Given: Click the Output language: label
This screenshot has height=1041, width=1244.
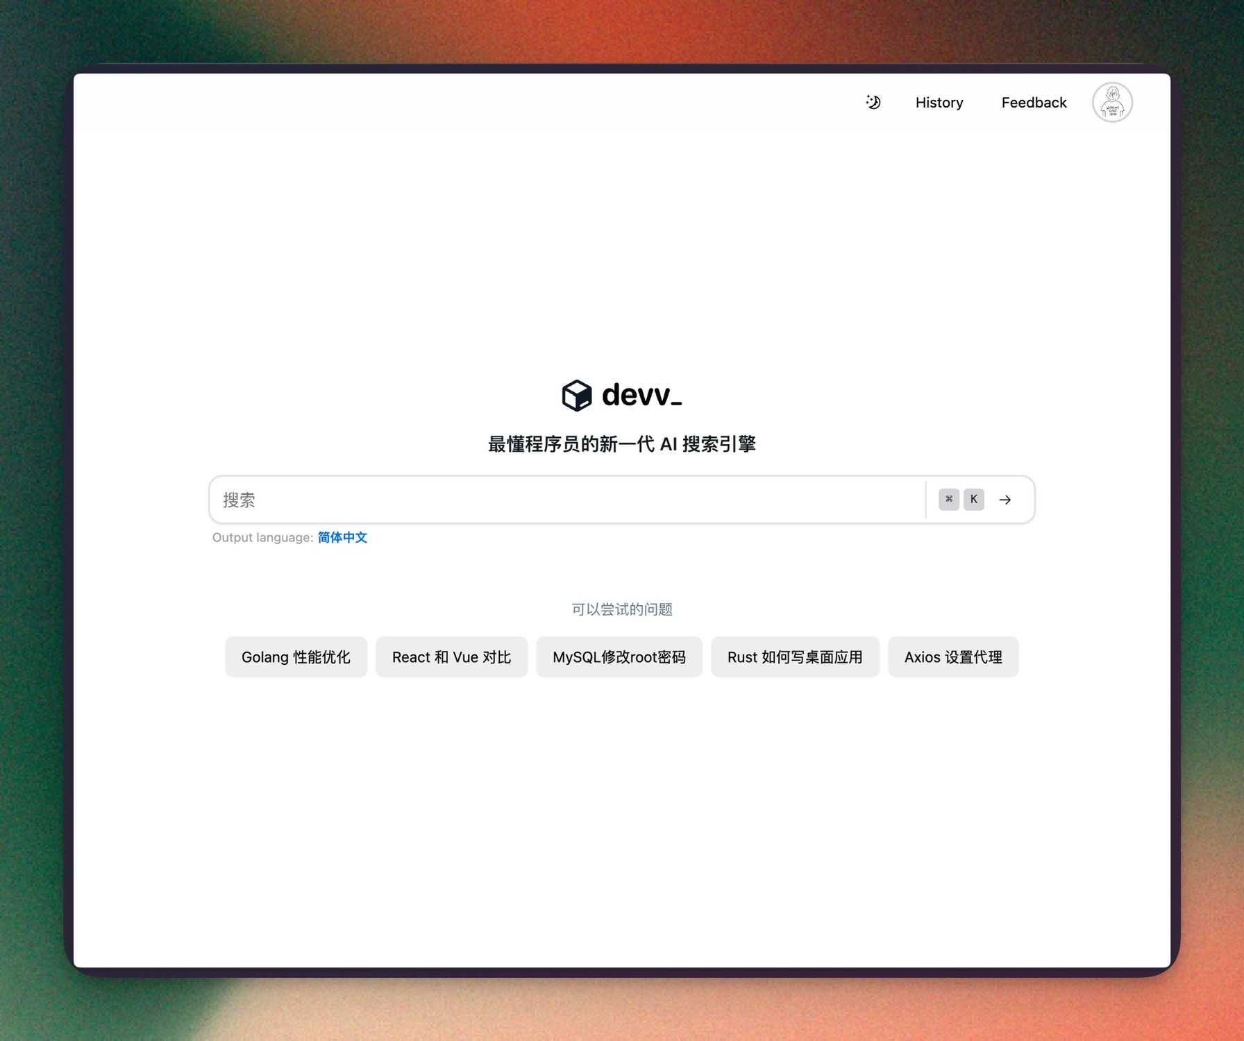Looking at the screenshot, I should [x=263, y=538].
